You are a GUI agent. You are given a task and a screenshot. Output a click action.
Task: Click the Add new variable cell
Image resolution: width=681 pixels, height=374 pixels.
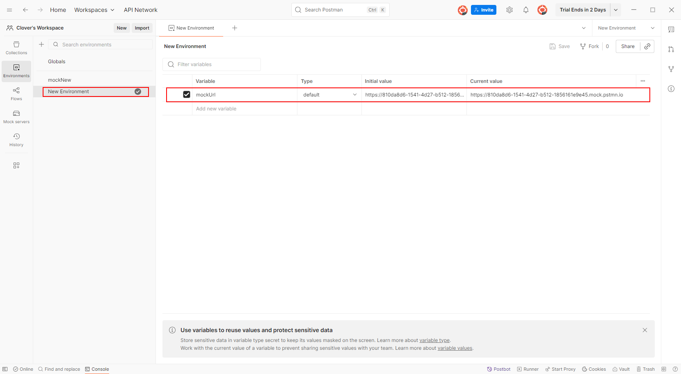pyautogui.click(x=245, y=109)
